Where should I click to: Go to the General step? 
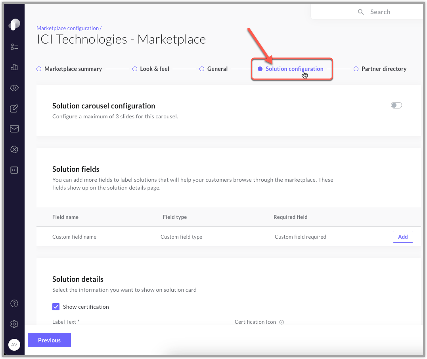(213, 69)
